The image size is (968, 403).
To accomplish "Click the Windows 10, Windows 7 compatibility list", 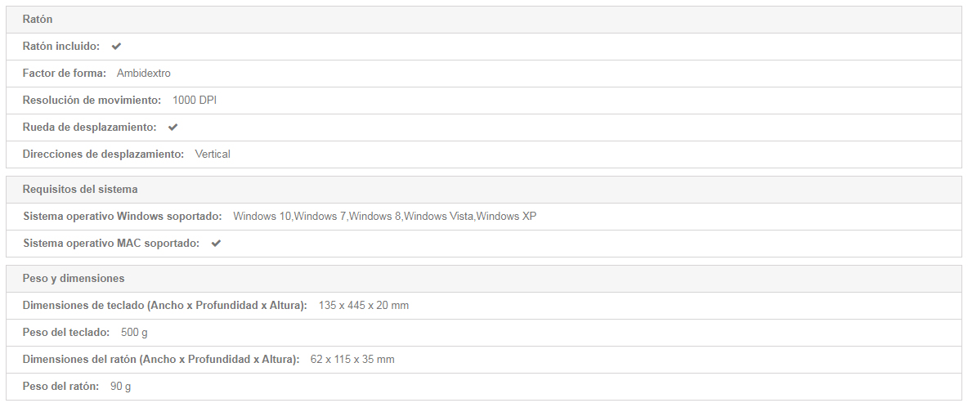I will pyautogui.click(x=384, y=217).
